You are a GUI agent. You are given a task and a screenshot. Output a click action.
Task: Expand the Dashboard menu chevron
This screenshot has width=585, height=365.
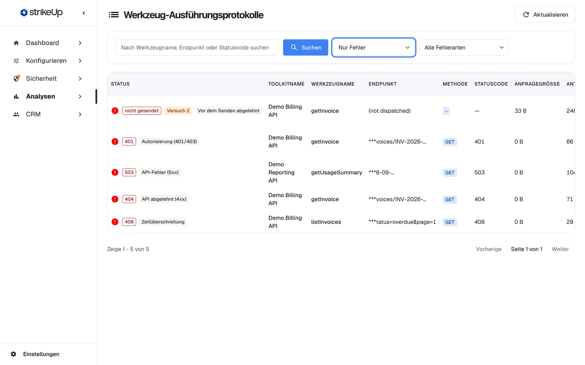80,43
